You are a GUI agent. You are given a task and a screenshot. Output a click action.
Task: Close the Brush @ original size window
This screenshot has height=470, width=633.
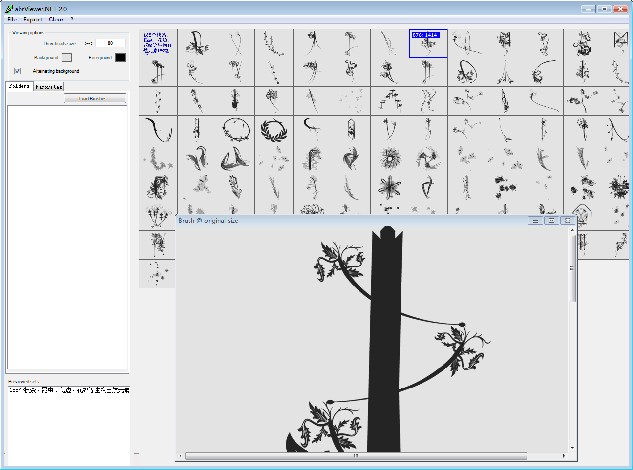(568, 221)
